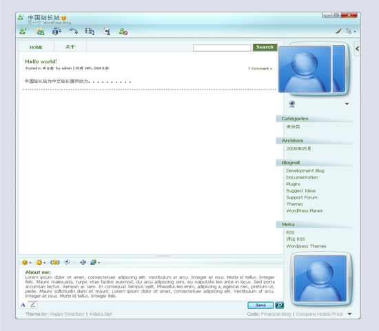Click the block contact icon in toolbar
Viewport: 379px width, 331px height.
(x=123, y=32)
